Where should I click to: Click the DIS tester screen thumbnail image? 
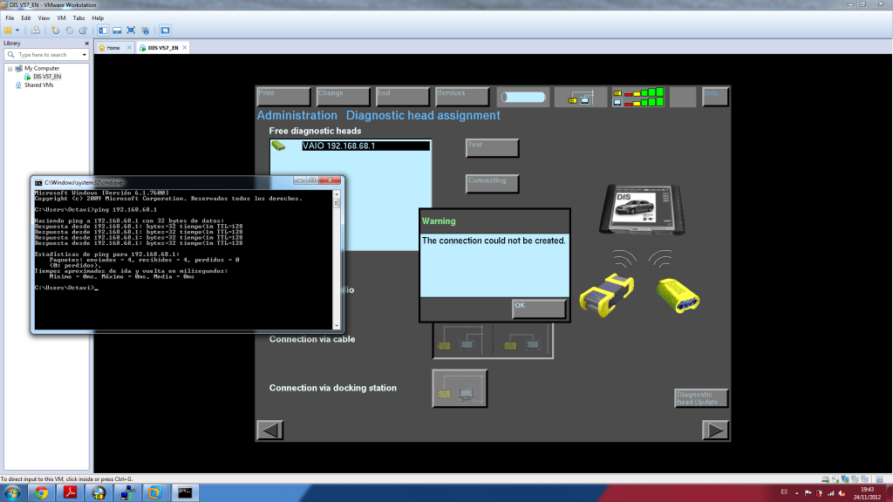tap(642, 209)
